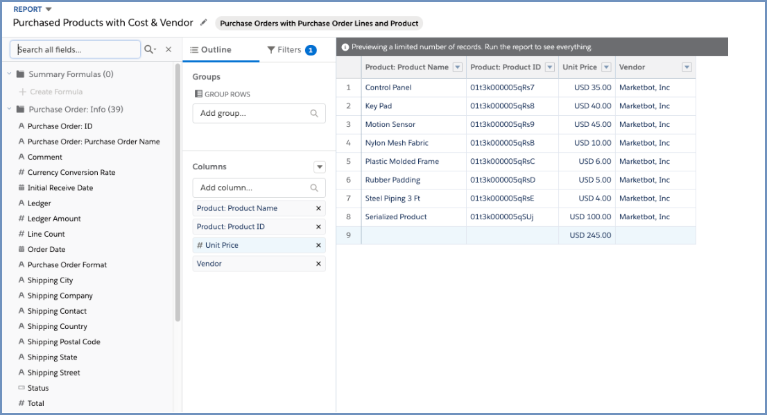Clear the field search with X
The height and width of the screenshot is (415, 767).
point(169,49)
